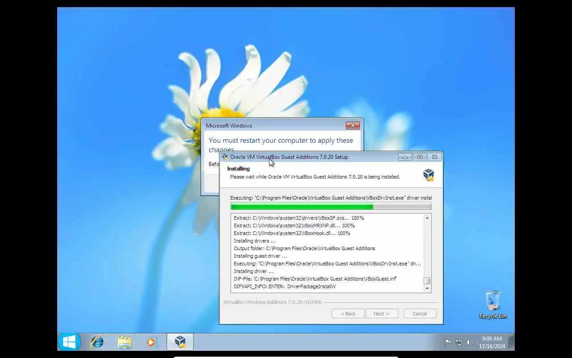This screenshot has width=572, height=358.
Task: Click the 'You must restart your computer' message
Action: 281,145
